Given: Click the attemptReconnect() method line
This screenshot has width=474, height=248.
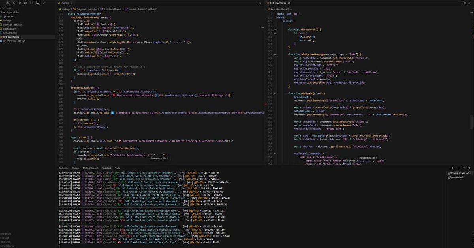Looking at the screenshot, I should click(x=85, y=87).
